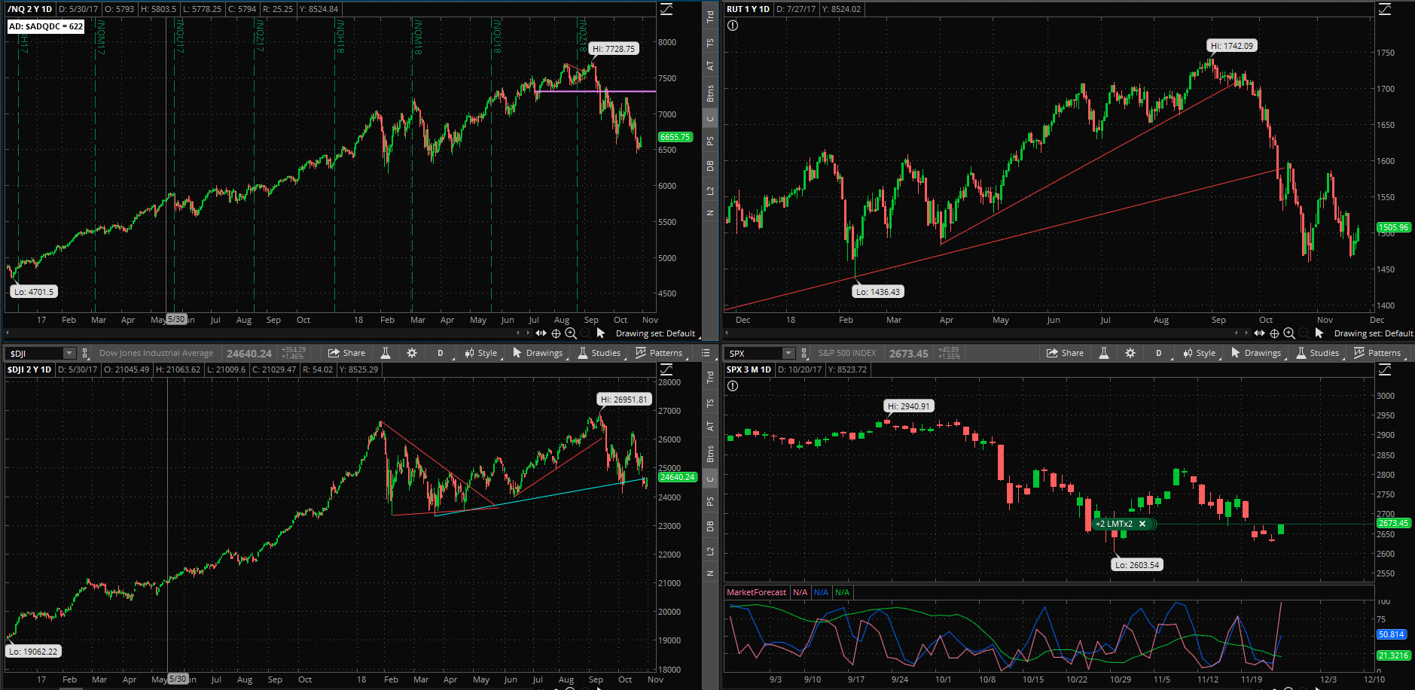Open the D timeframe dropdown in $DJI toolbar
Screen dimensions: 1415x690
click(x=441, y=353)
